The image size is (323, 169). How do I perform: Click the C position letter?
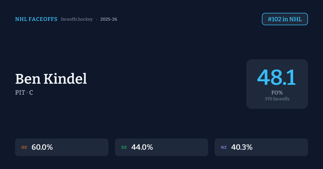31,93
